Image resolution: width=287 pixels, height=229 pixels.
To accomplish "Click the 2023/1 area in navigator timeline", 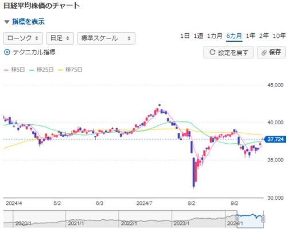I will pyautogui.click(x=181, y=223).
